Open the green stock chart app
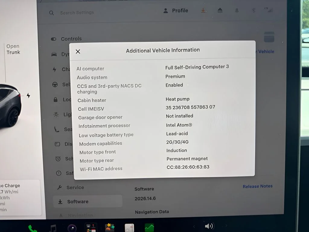Viewport: 309px width, 232px height. [149, 228]
